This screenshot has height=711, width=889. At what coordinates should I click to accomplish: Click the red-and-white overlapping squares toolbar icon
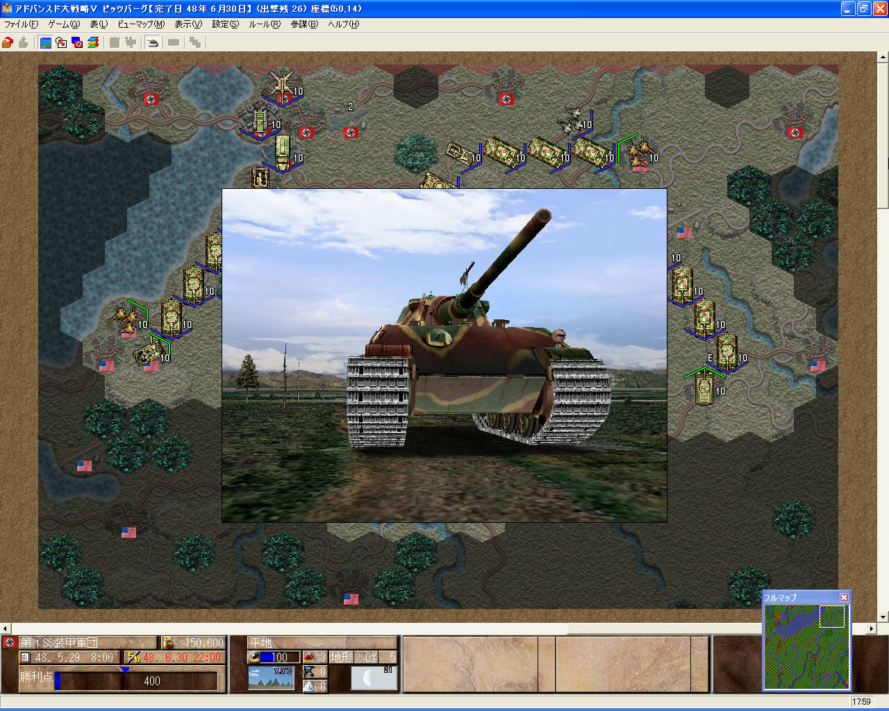[x=61, y=42]
